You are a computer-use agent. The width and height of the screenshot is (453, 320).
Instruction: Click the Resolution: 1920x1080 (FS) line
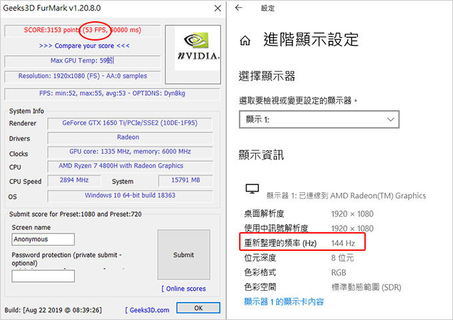(x=83, y=76)
